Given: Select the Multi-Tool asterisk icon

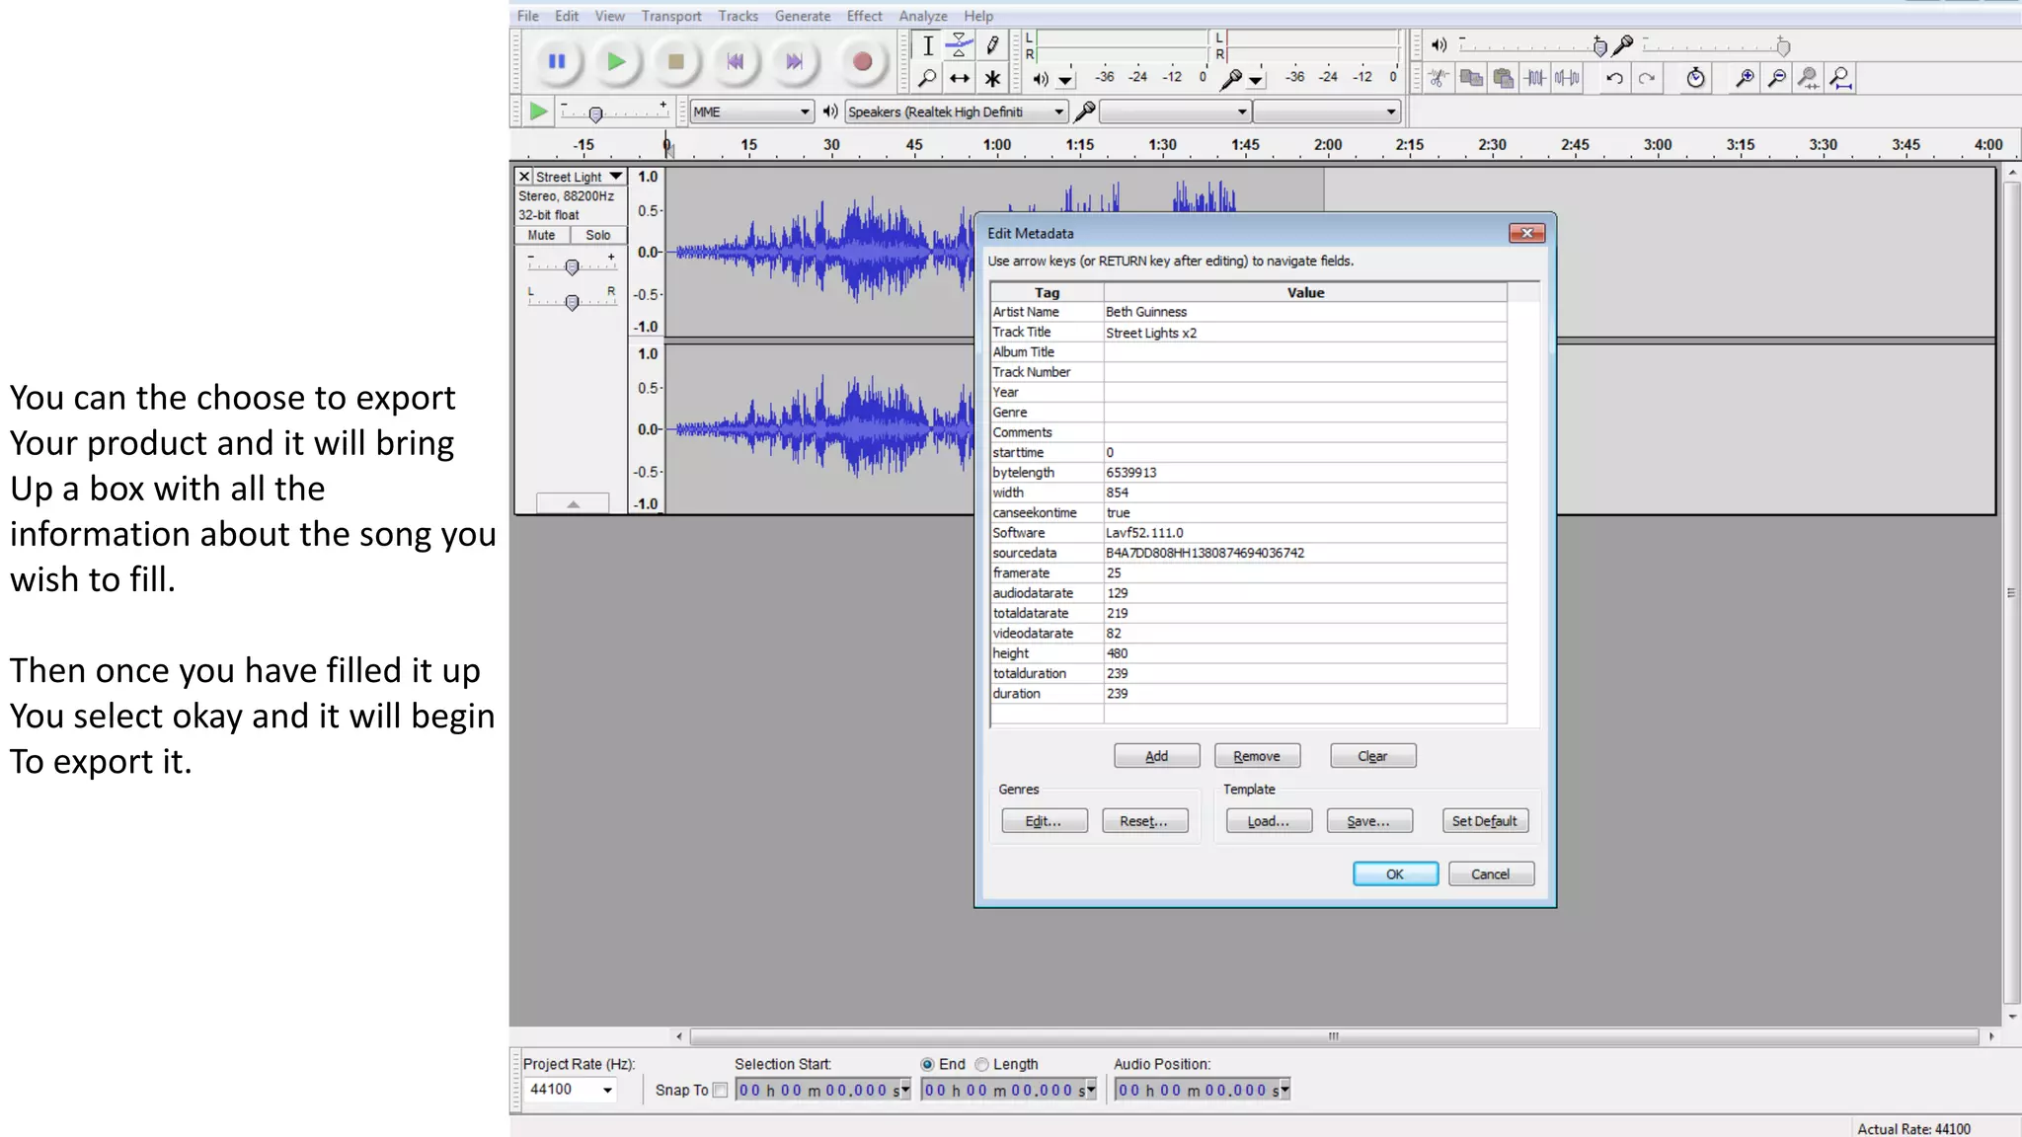Looking at the screenshot, I should pyautogui.click(x=992, y=78).
